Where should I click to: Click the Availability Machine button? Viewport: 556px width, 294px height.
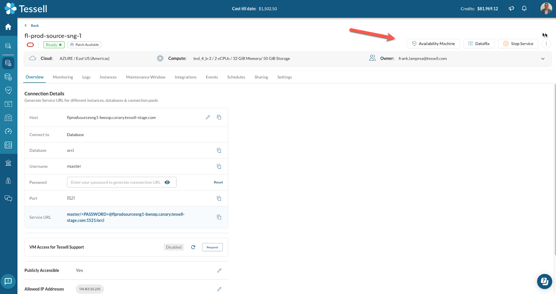pos(433,44)
